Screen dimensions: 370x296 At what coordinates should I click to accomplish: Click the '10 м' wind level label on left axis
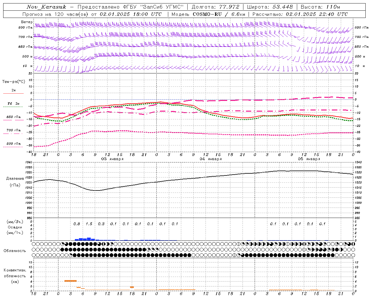click(x=28, y=66)
